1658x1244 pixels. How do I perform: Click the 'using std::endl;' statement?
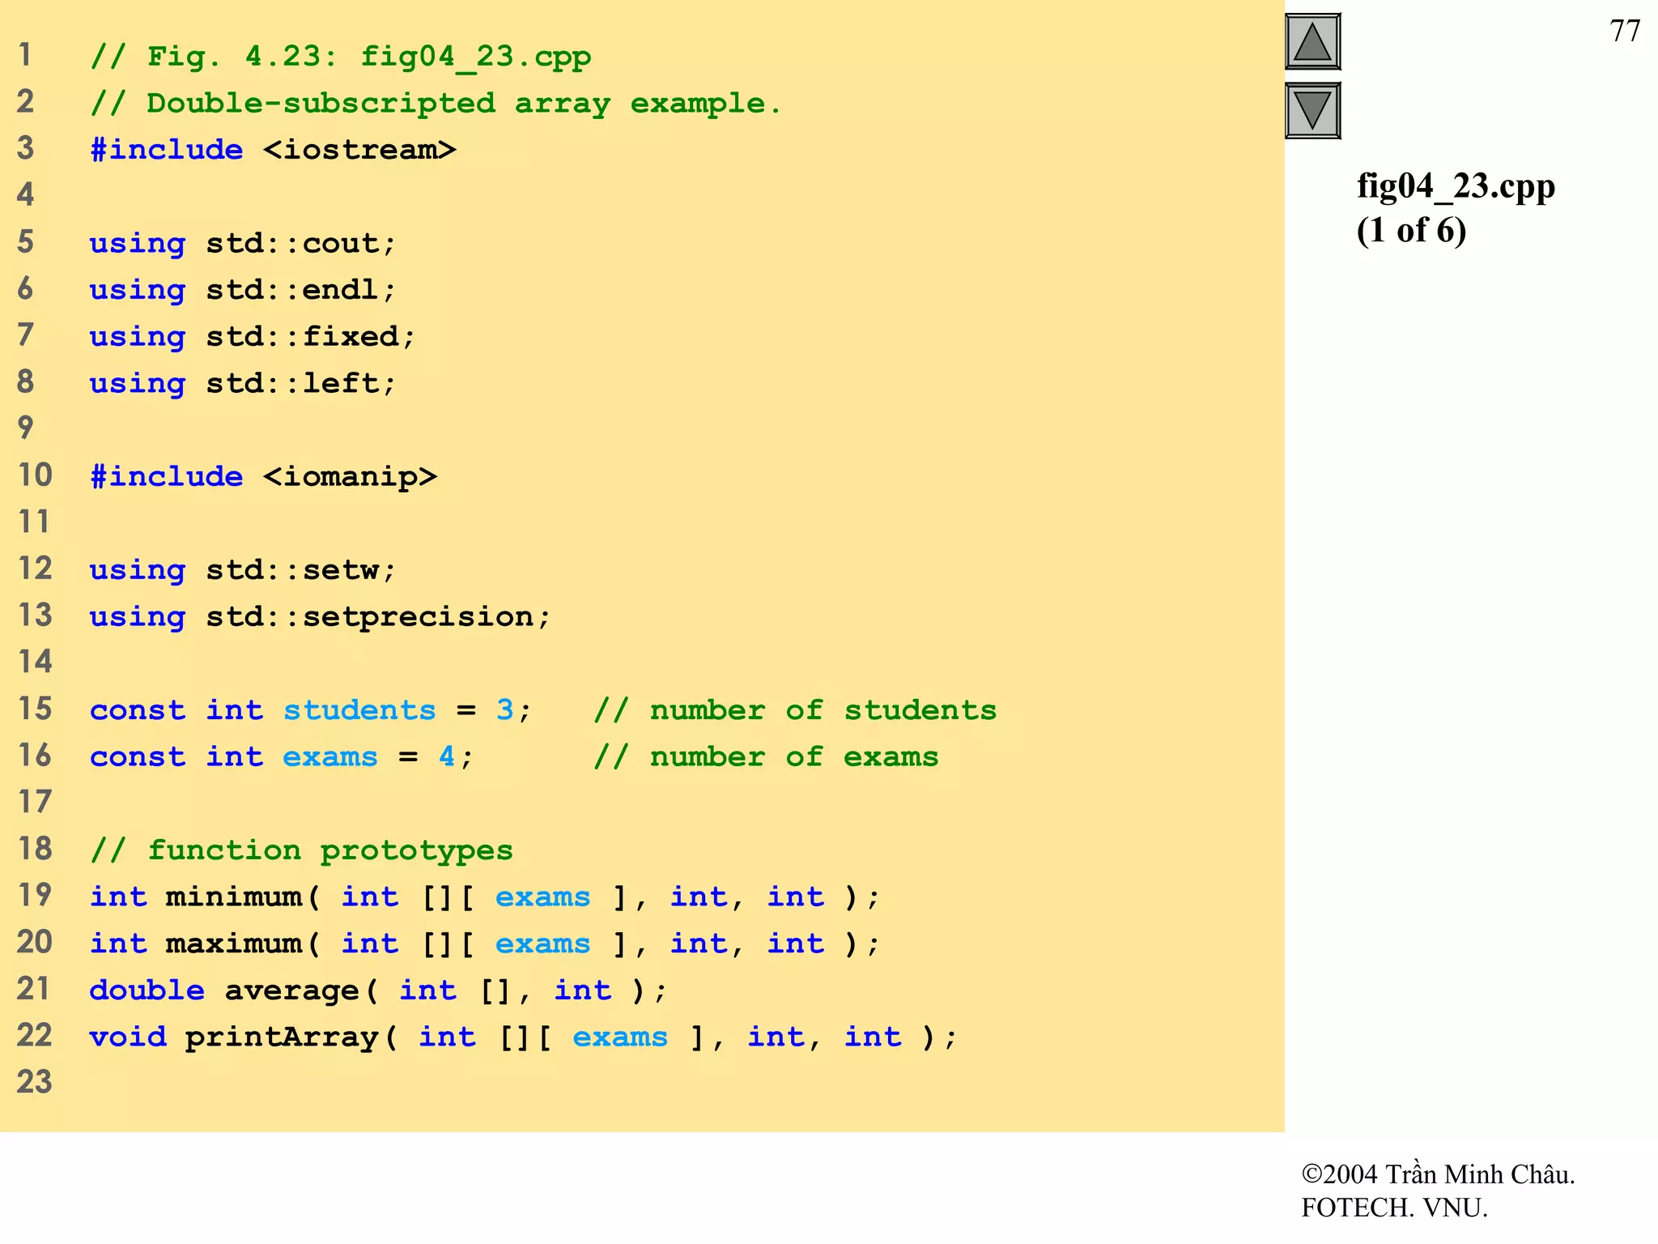pyautogui.click(x=243, y=289)
